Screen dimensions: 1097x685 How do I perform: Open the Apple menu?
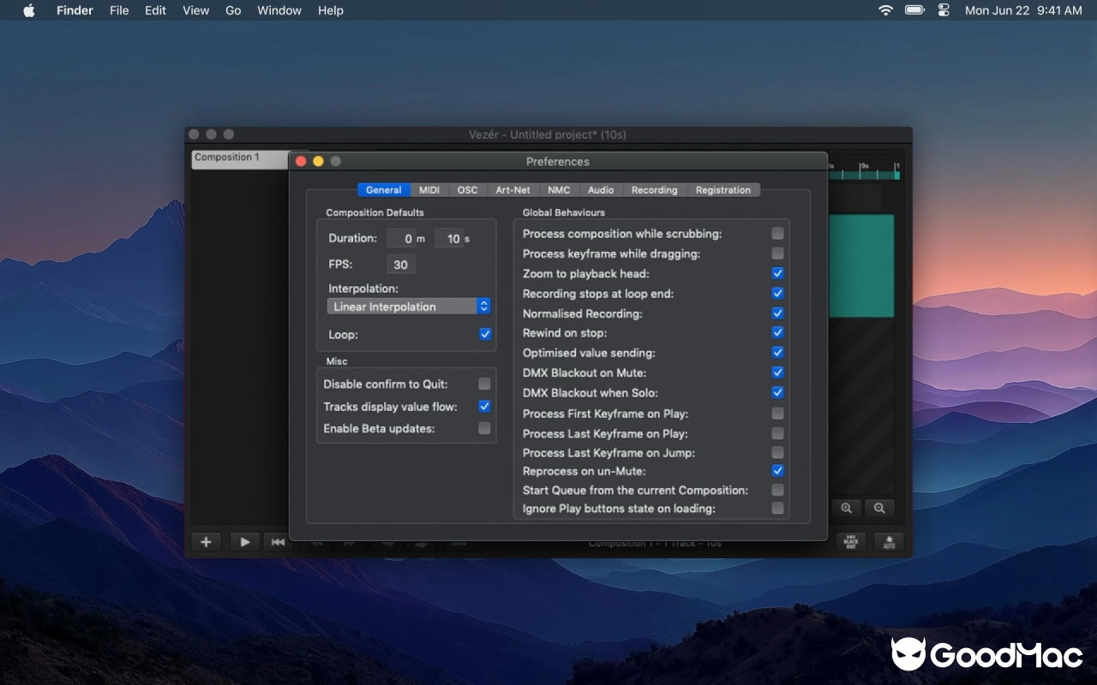(x=28, y=10)
